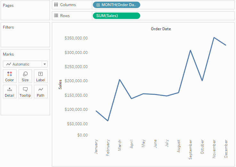Select the April month label
This screenshot has height=167, width=236.
click(x=131, y=144)
